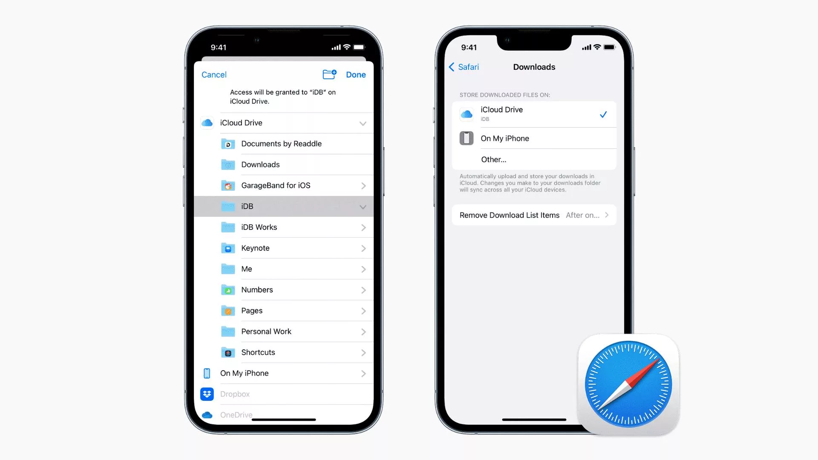Open OneDrive folder icon

tap(207, 414)
